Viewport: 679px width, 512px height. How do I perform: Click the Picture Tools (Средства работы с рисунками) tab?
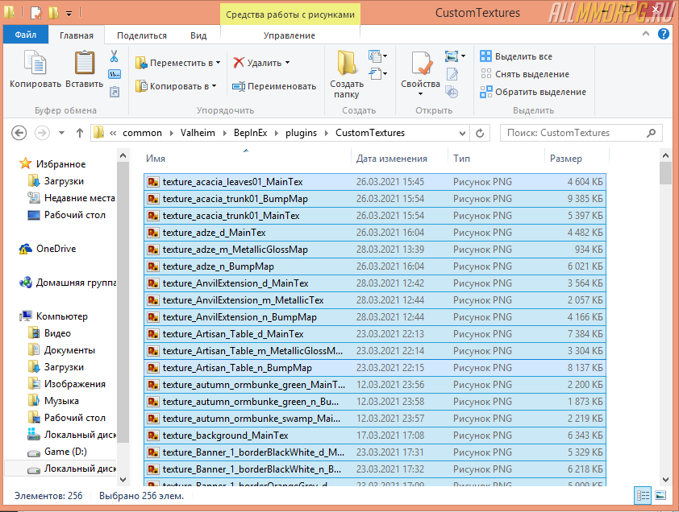click(290, 14)
